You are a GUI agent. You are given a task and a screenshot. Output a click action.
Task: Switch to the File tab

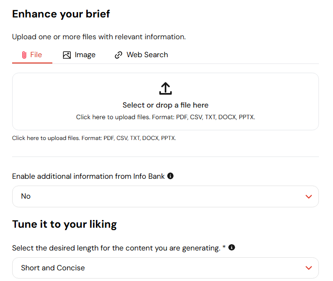(x=32, y=55)
